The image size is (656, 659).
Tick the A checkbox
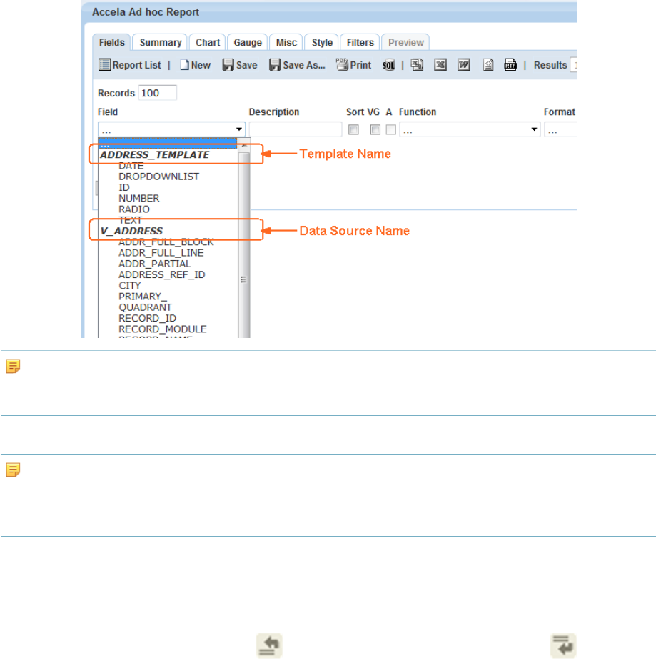point(390,129)
